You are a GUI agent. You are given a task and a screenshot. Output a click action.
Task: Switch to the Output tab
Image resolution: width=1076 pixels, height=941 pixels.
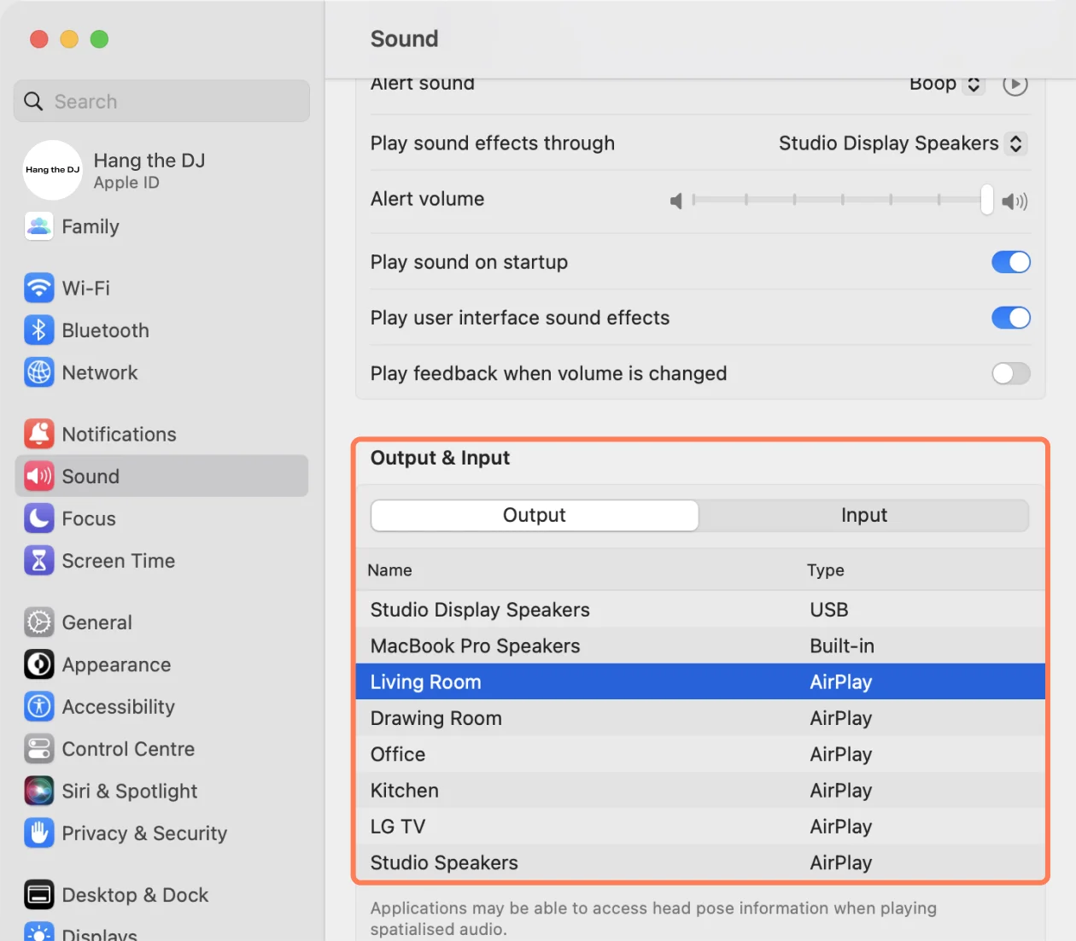(x=534, y=515)
